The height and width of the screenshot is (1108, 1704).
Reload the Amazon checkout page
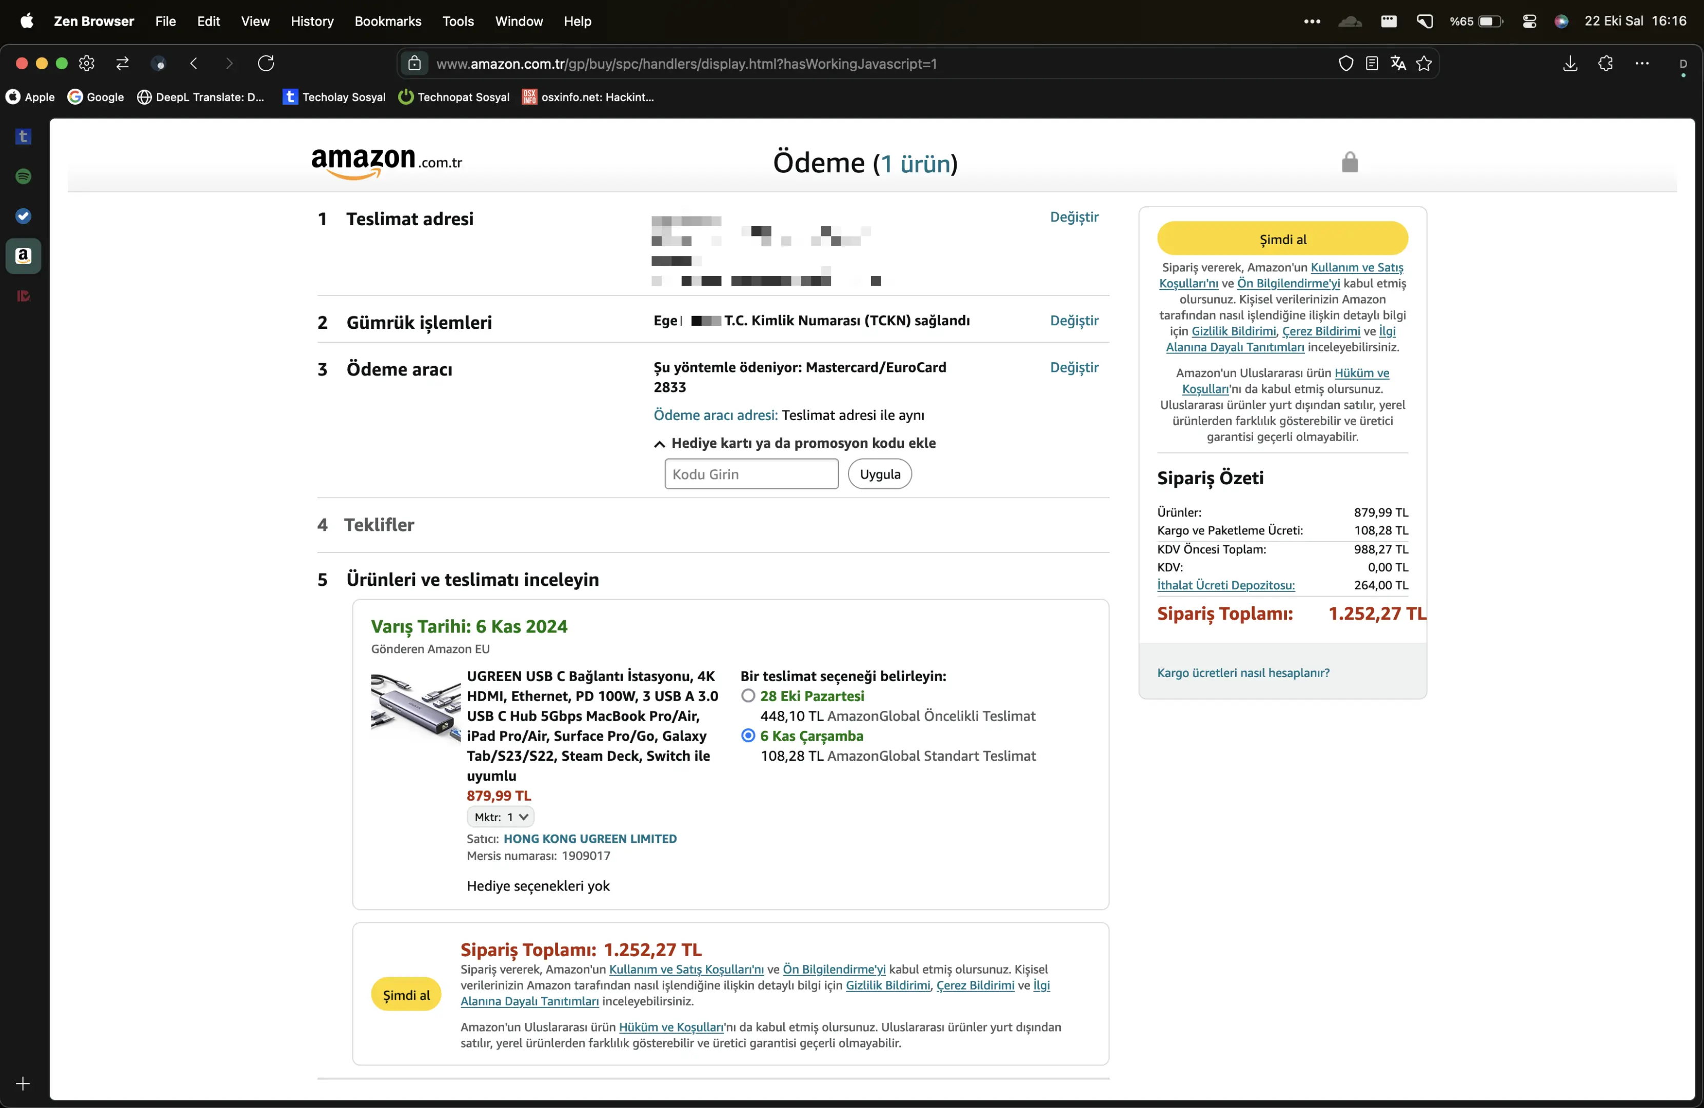[x=266, y=64]
